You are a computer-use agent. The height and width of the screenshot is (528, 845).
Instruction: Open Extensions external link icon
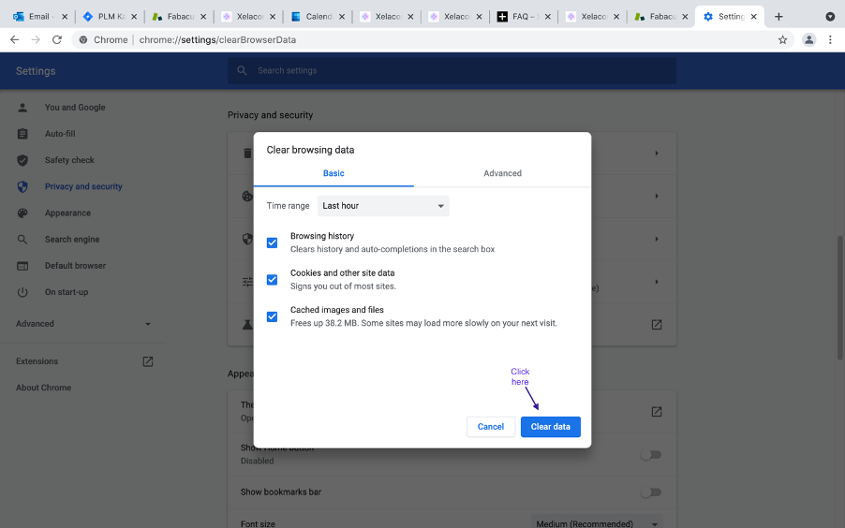[x=147, y=361]
